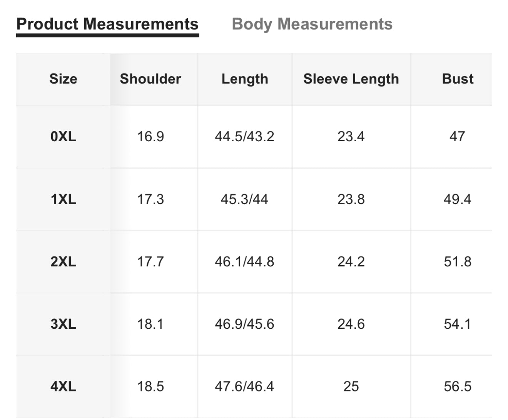
Task: Select the 2XL size row label
Action: 63,262
